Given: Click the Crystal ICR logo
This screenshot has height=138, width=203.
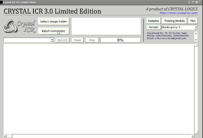Looking at the screenshot, I should pos(20,26).
